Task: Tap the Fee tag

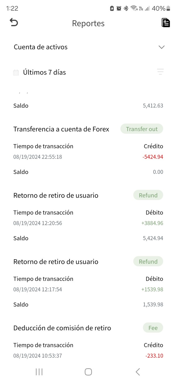Action: click(153, 328)
